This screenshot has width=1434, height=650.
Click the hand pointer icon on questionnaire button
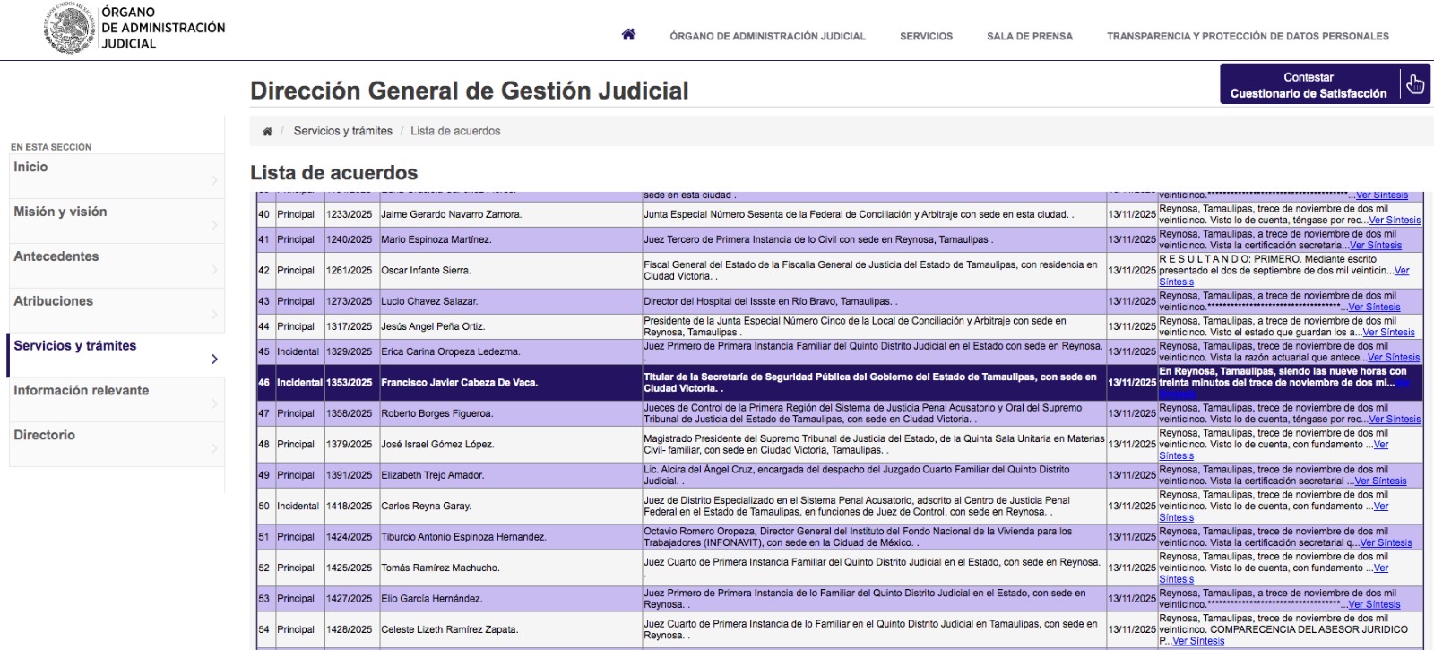tap(1414, 84)
